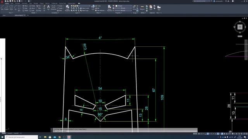The height and width of the screenshot is (139, 248).
Task: Switch to the Manage ribbon tab
Action: (36, 3)
